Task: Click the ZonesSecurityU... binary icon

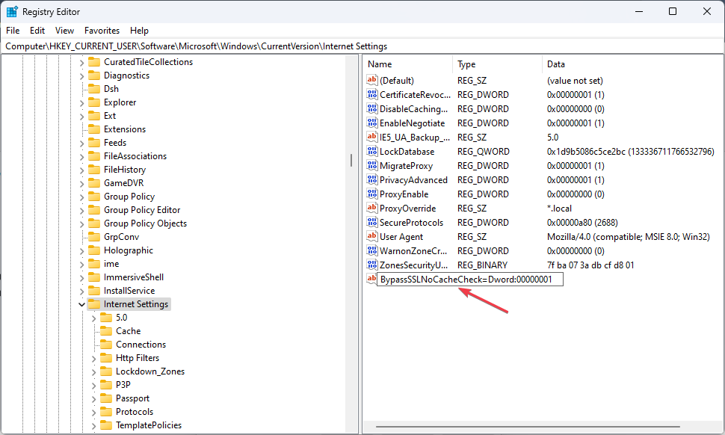Action: 371,265
